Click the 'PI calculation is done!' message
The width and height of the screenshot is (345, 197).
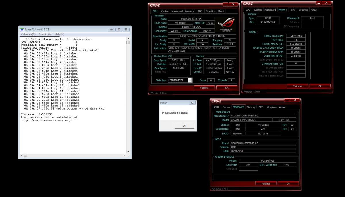(x=175, y=112)
